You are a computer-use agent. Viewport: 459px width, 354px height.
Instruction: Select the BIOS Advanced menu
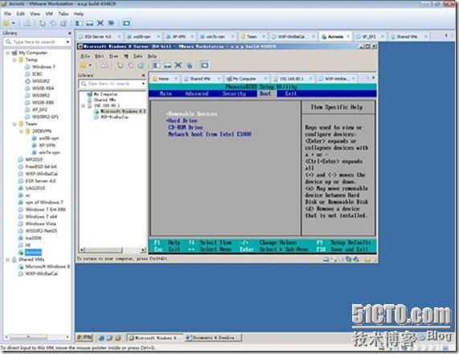pos(197,94)
